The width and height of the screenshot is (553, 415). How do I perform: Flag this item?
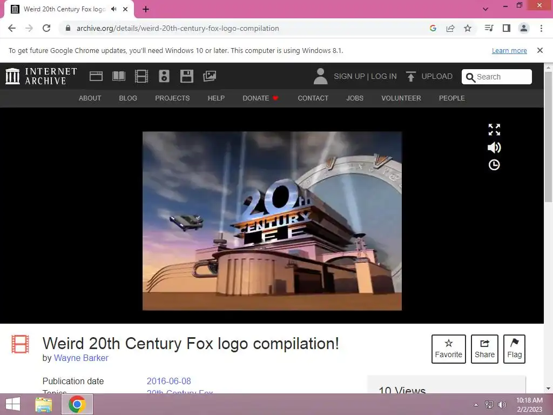[514, 349]
